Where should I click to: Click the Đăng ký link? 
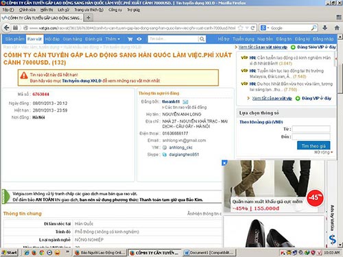point(302,39)
